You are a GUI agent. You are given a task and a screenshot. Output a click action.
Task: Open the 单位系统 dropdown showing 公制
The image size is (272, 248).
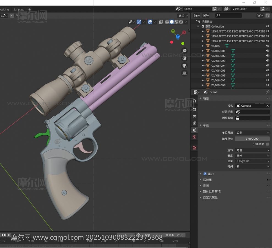click(252, 133)
